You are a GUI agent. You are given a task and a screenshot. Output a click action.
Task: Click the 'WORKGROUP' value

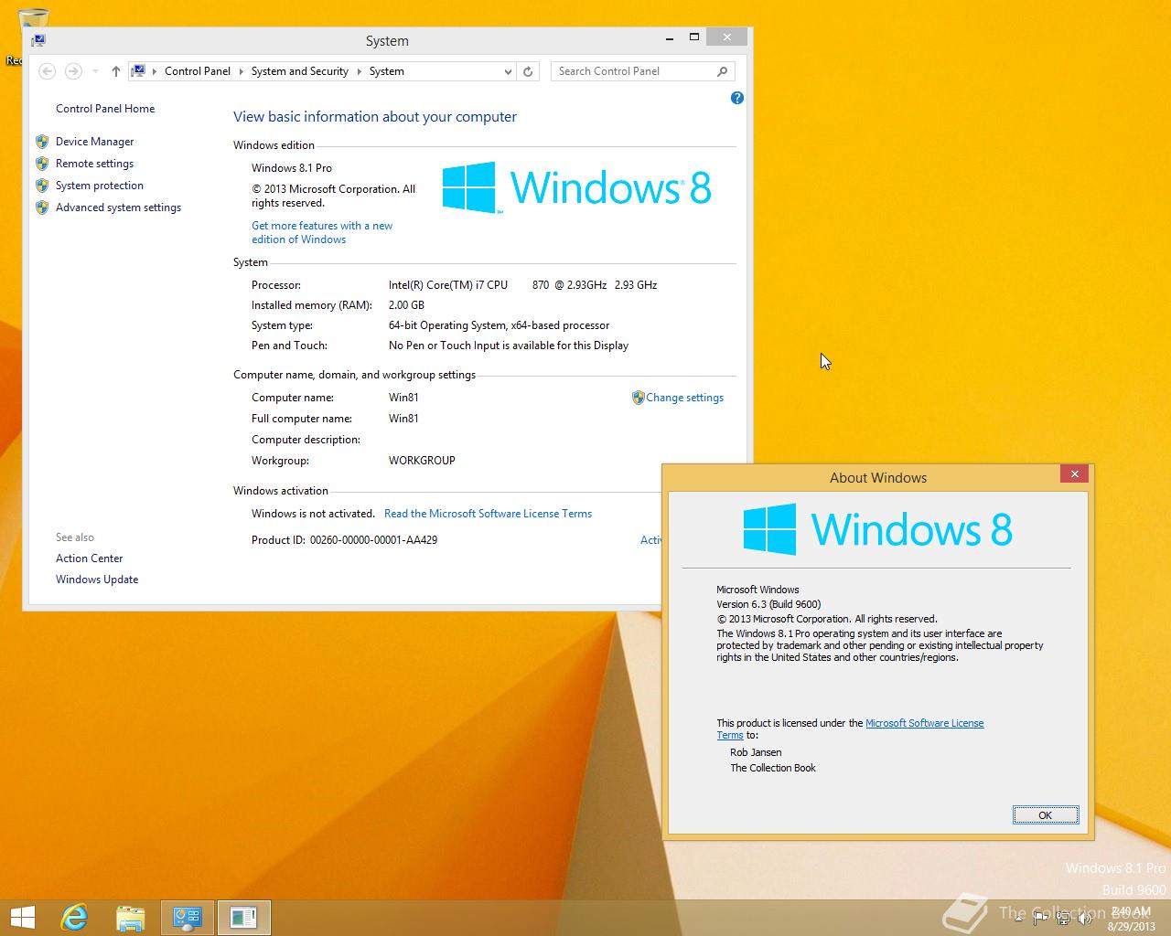[x=422, y=461]
